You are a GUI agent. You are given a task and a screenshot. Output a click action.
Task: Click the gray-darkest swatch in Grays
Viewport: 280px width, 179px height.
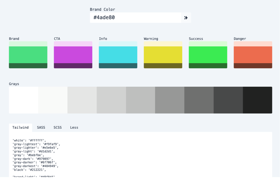[228, 100]
